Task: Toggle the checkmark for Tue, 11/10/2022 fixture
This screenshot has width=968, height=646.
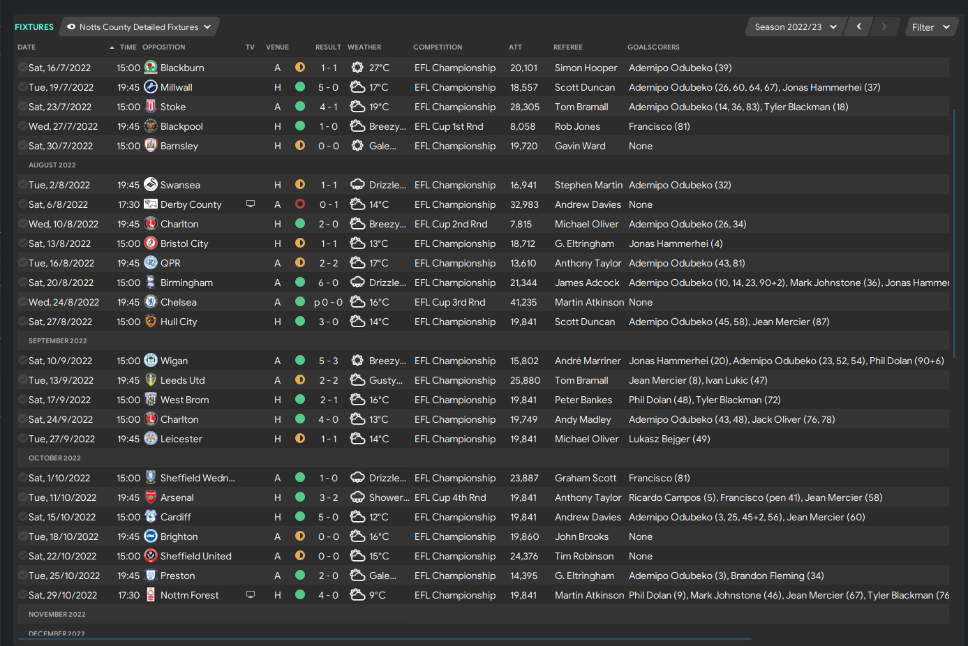Action: click(22, 497)
